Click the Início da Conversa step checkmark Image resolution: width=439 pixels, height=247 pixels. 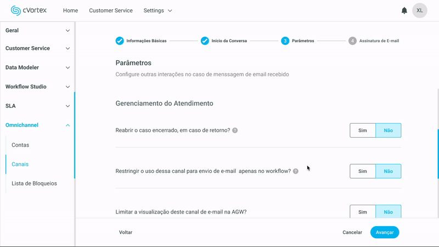point(205,41)
